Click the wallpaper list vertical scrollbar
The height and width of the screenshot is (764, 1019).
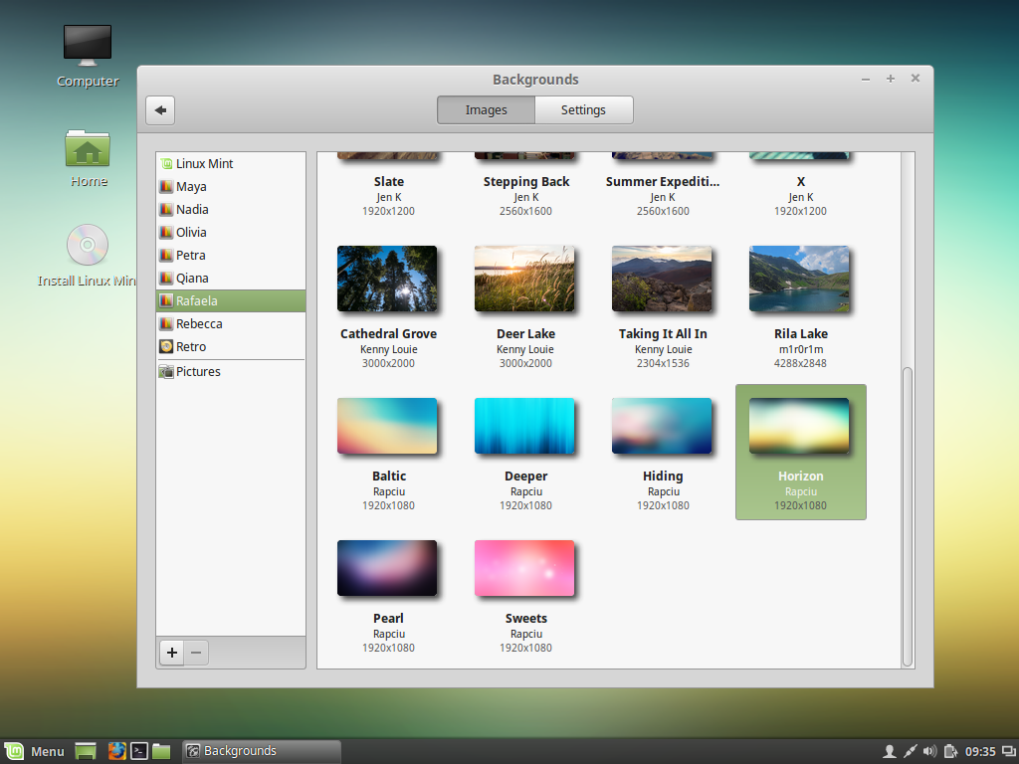[x=907, y=515]
